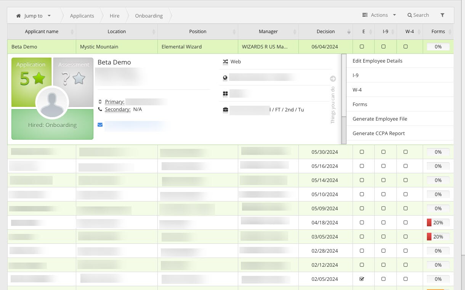Viewport: 465px width, 290px height.
Task: Click the briefcase icon in applicant details
Action: pyautogui.click(x=225, y=110)
